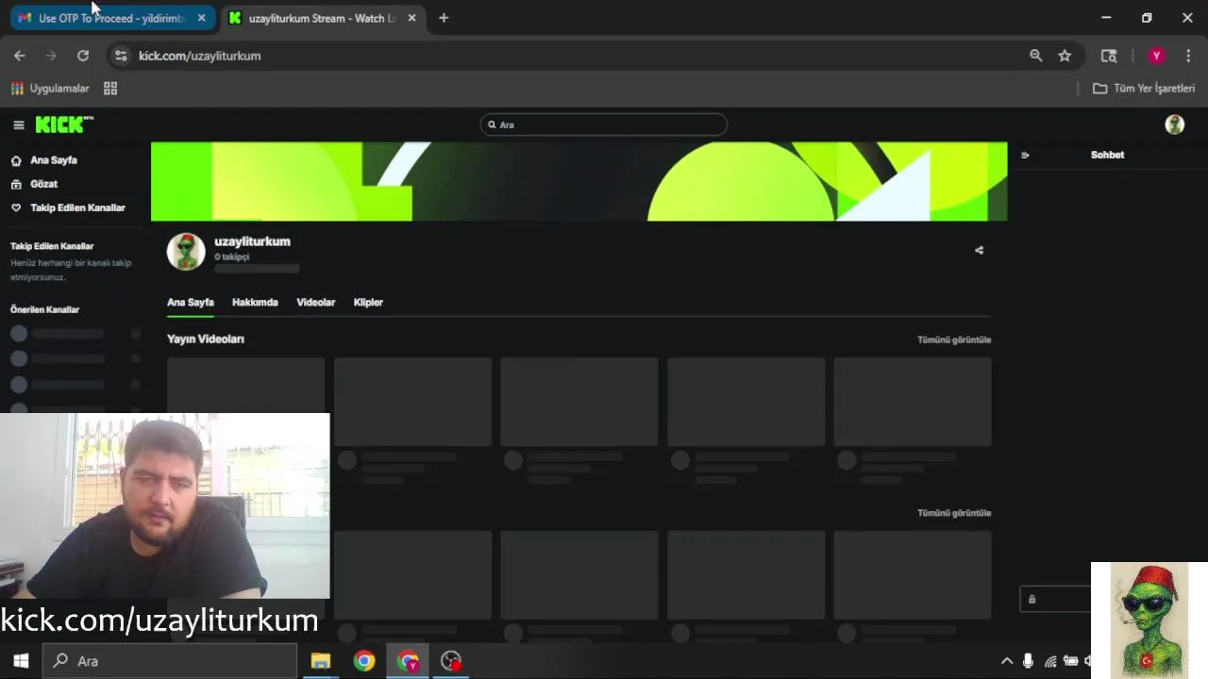Viewport: 1208px width, 679px height.
Task: Click the share icon on channel header
Action: pos(979,250)
